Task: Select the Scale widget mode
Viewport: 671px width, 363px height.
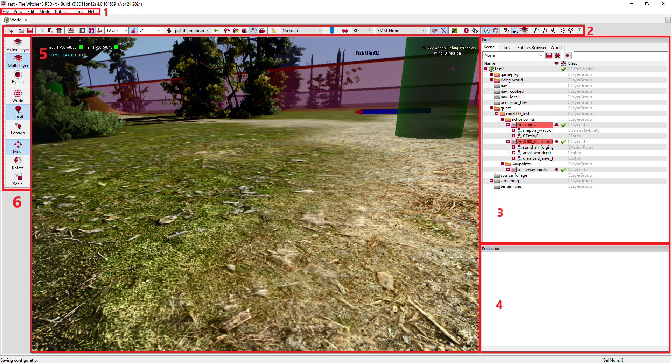Action: [18, 179]
